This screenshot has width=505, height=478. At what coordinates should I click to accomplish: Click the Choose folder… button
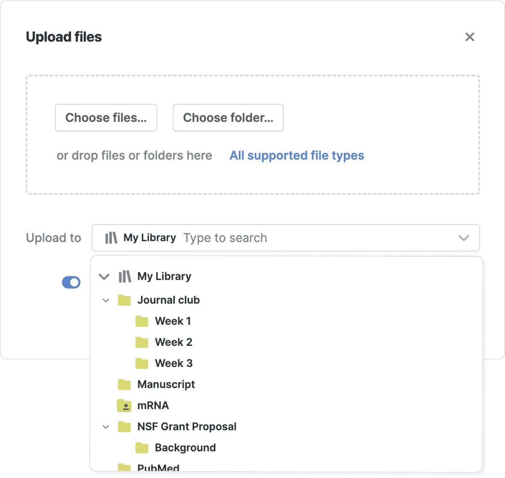228,118
